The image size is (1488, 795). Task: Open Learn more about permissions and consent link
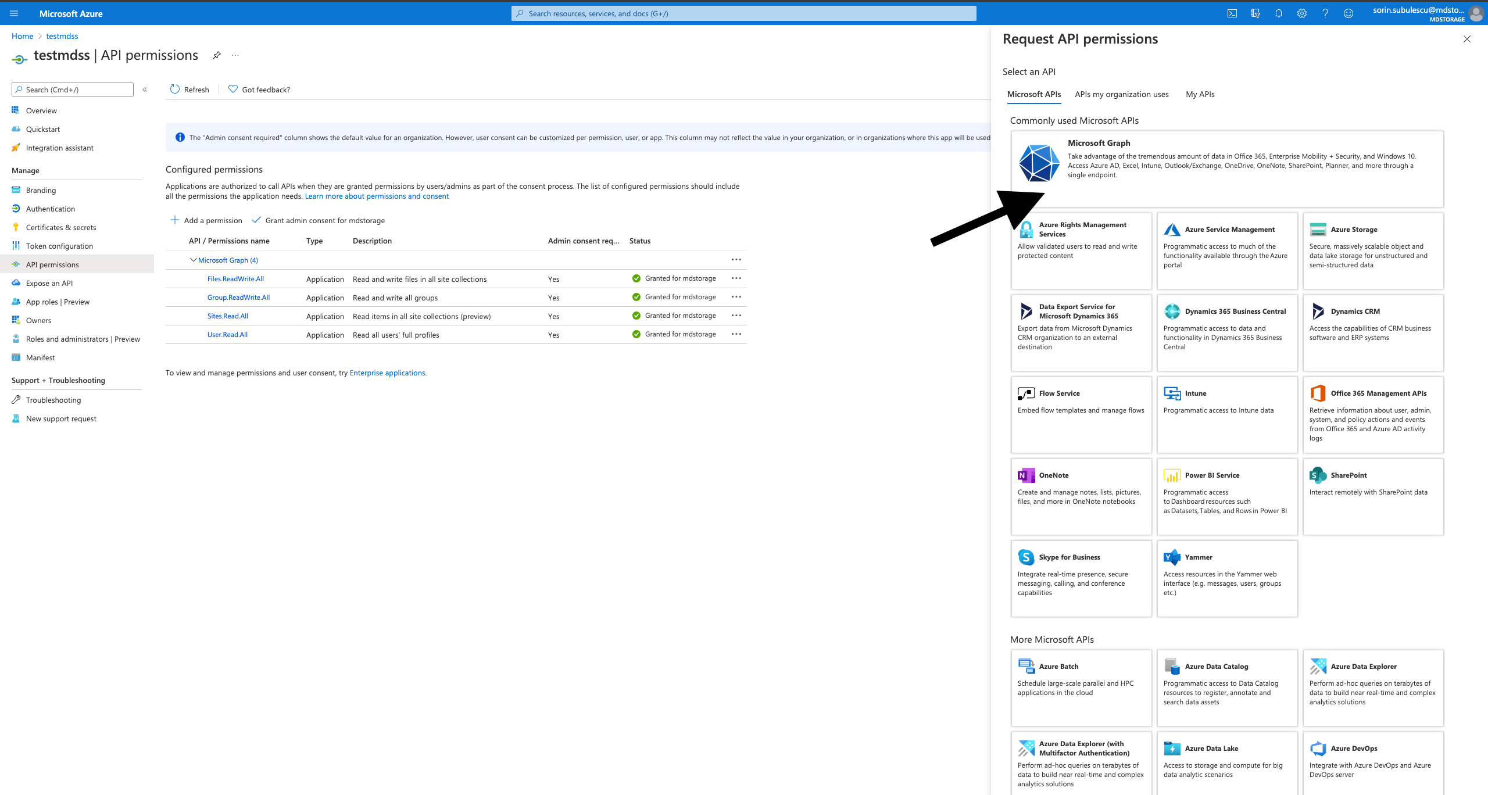tap(377, 196)
